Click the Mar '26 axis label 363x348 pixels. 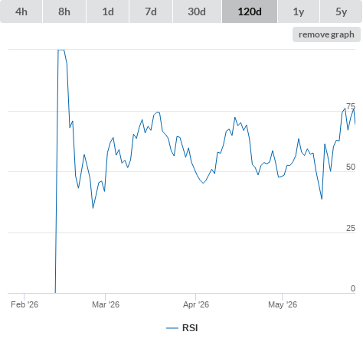click(106, 304)
